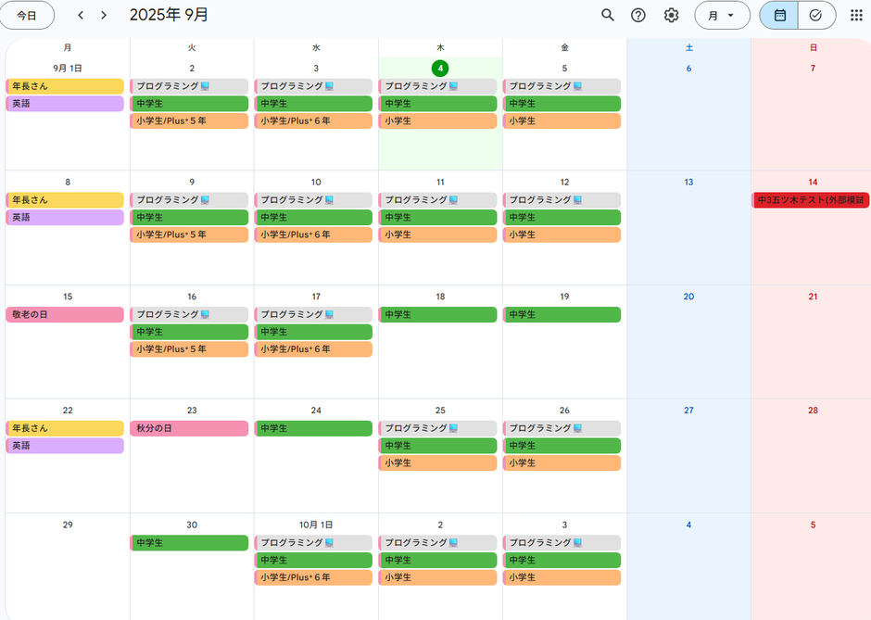Open 年長さん event on September 8

[x=65, y=200]
